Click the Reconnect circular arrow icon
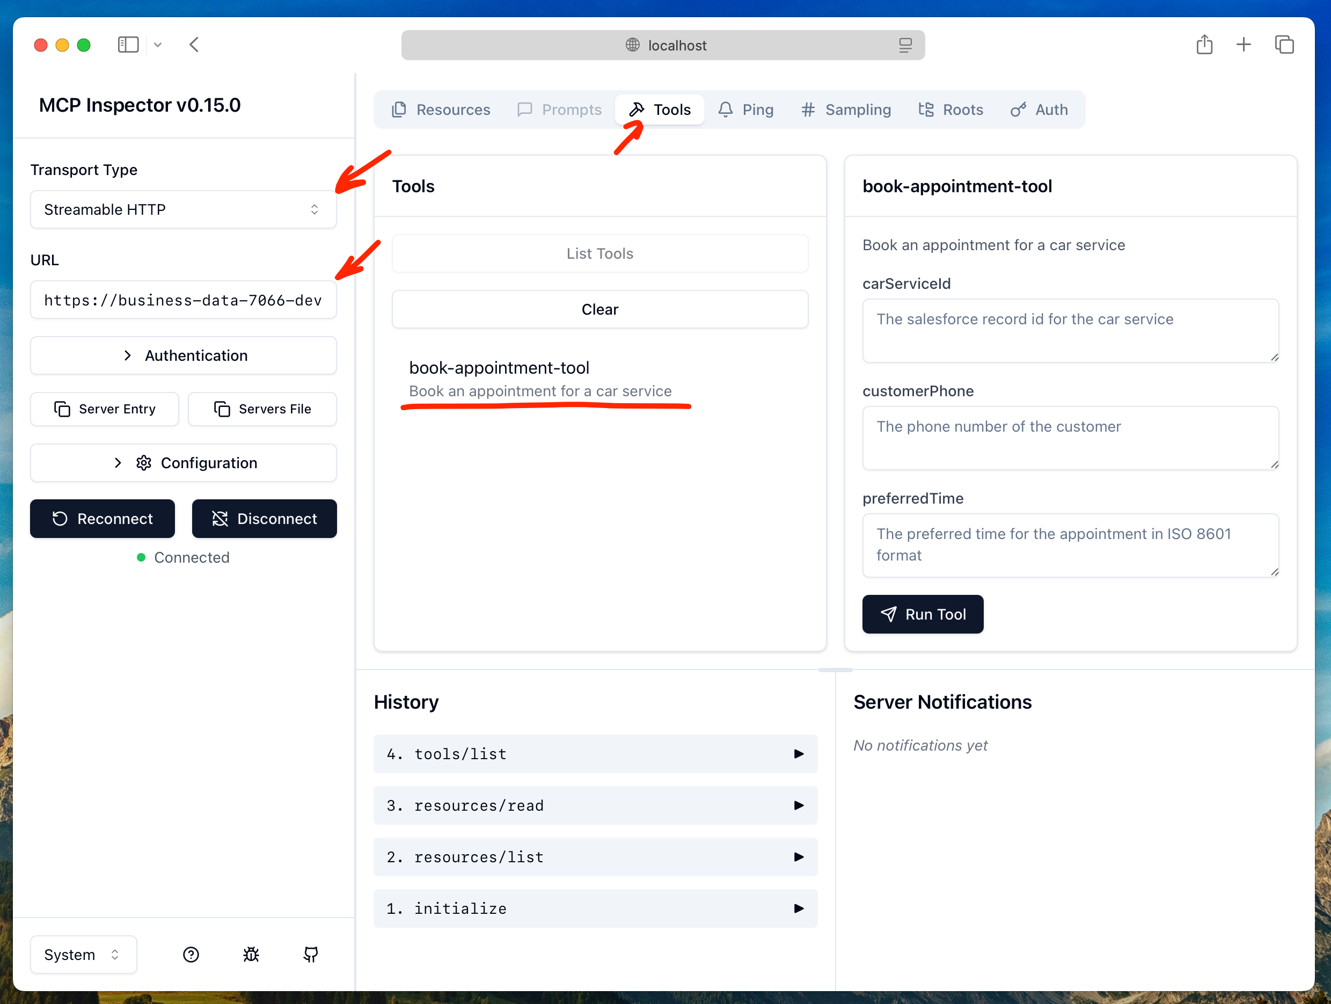 (x=60, y=518)
